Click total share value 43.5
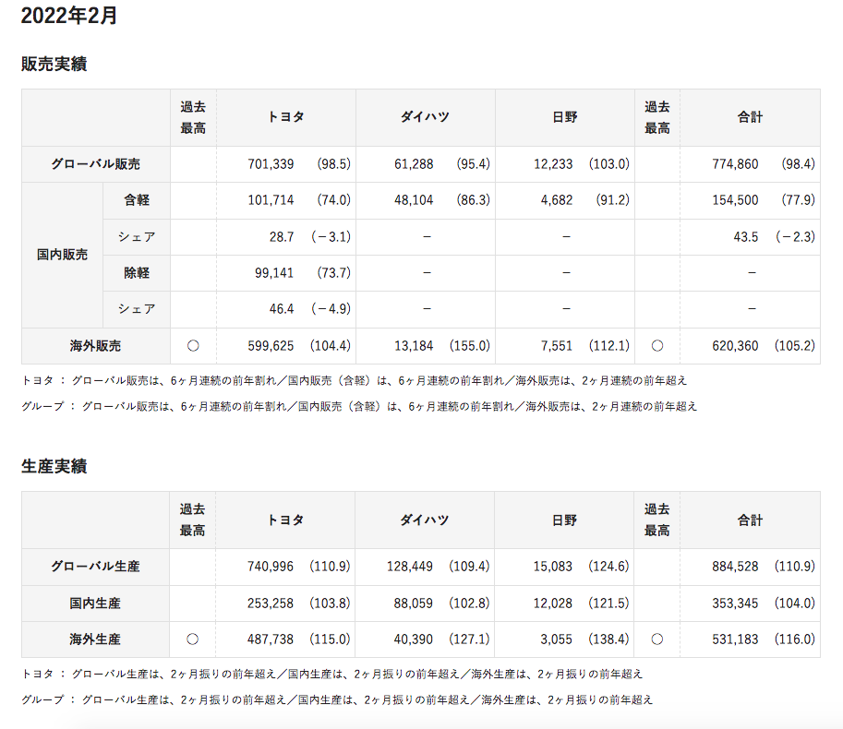The width and height of the screenshot is (843, 729). (746, 237)
